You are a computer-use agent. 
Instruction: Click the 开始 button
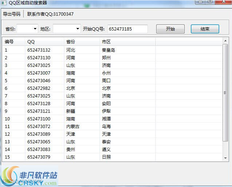click(x=170, y=29)
